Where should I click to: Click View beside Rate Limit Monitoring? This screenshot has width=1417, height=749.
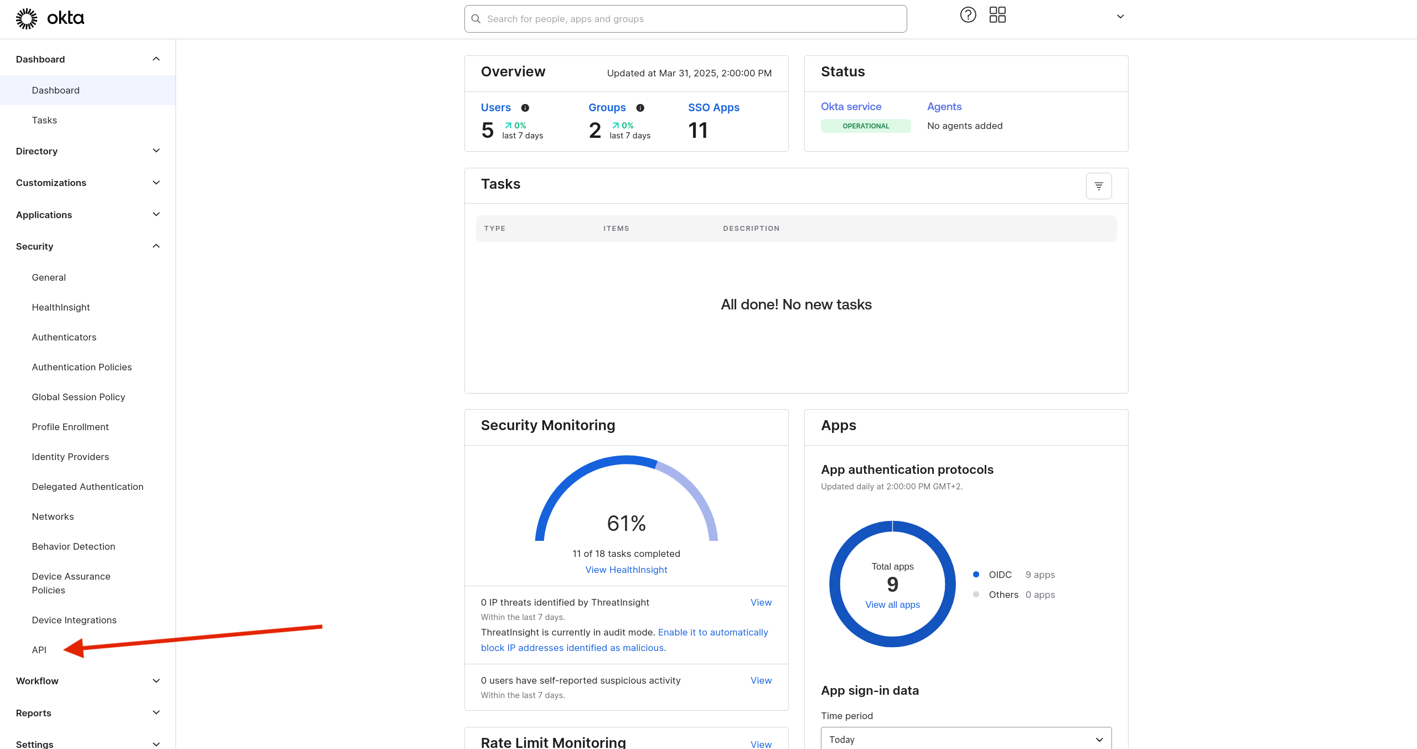[761, 744]
